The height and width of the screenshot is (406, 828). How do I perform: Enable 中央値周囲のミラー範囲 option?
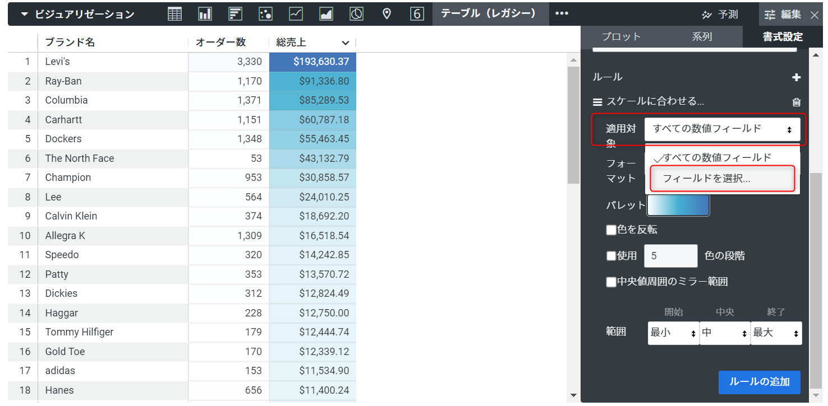pyautogui.click(x=611, y=282)
